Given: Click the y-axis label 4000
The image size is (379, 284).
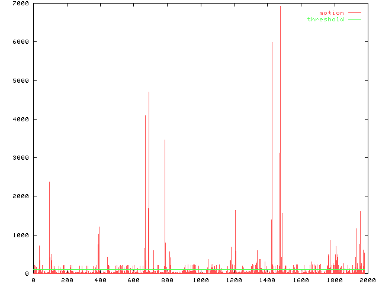Looking at the screenshot, I should [21, 119].
